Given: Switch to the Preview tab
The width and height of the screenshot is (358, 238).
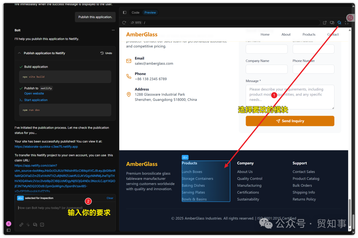Looking at the screenshot, I should [150, 13].
